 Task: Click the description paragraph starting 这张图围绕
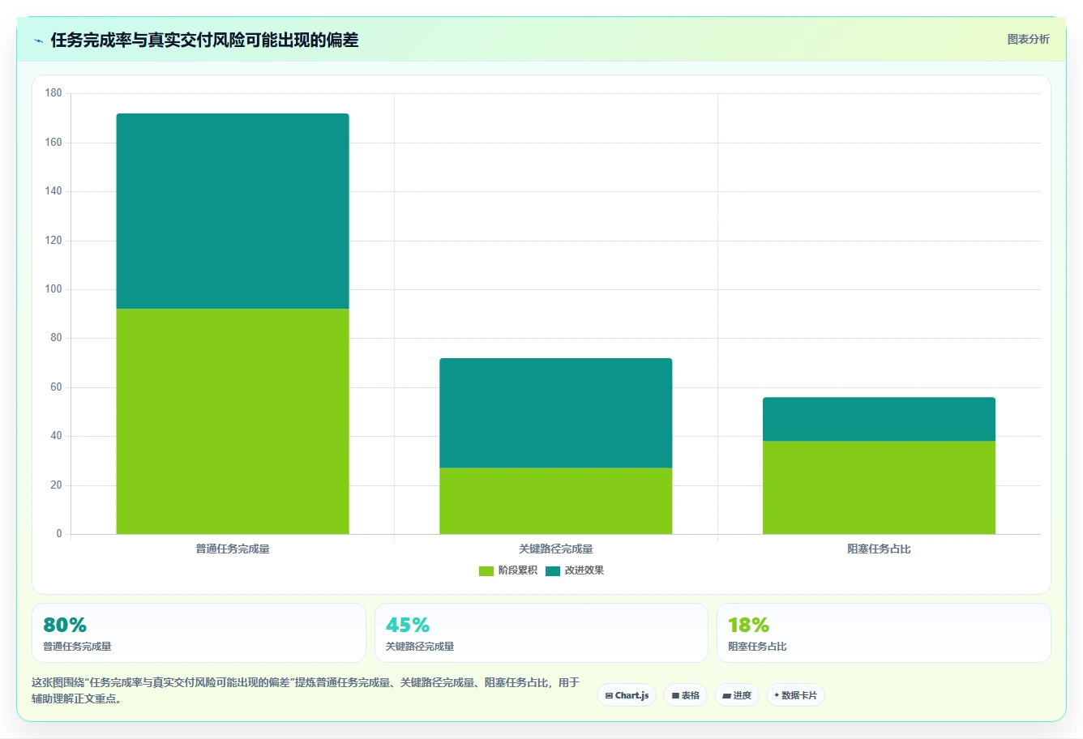pos(306,690)
